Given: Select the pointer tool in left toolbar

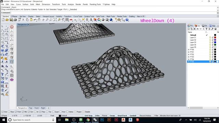Looking at the screenshot, I should point(2,26).
